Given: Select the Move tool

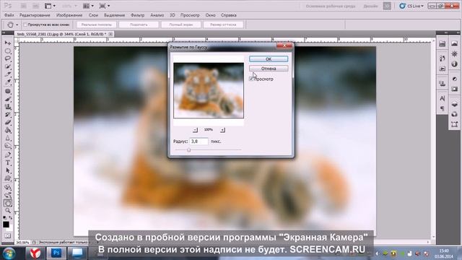Looking at the screenshot, I should pos(8,43).
